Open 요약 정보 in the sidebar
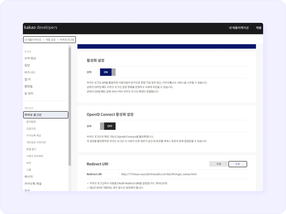This screenshot has height=214, width=286. coord(30,58)
